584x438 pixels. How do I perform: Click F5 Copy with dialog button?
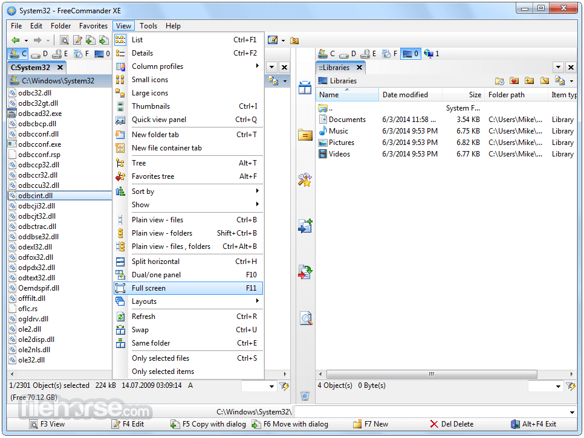click(208, 424)
